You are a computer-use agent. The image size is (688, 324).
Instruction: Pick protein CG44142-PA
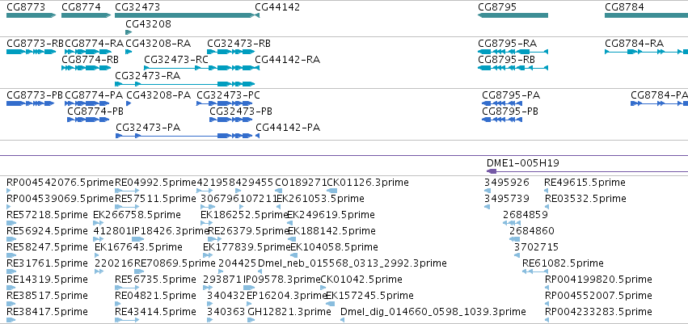pos(258,136)
